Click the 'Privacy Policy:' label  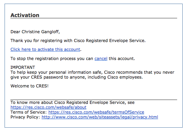click(x=25, y=117)
